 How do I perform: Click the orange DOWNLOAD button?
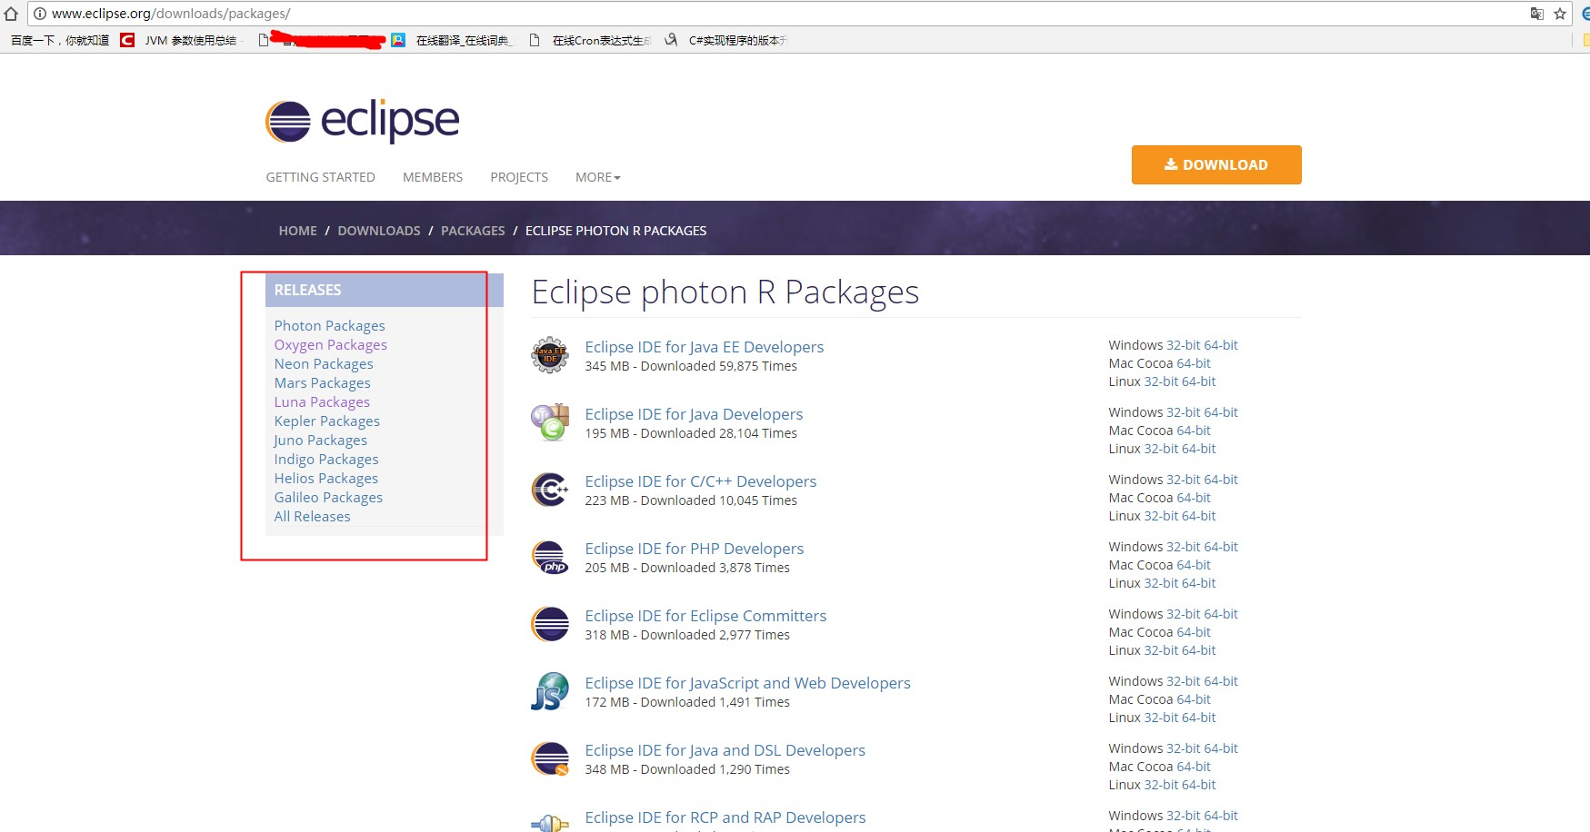coord(1216,164)
